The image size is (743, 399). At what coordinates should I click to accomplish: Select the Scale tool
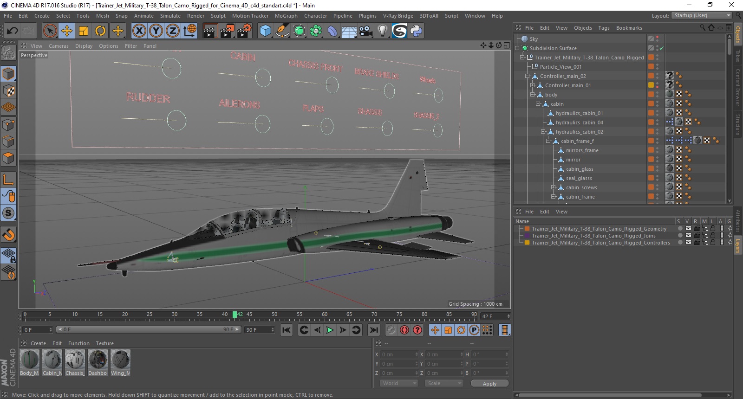(84, 31)
